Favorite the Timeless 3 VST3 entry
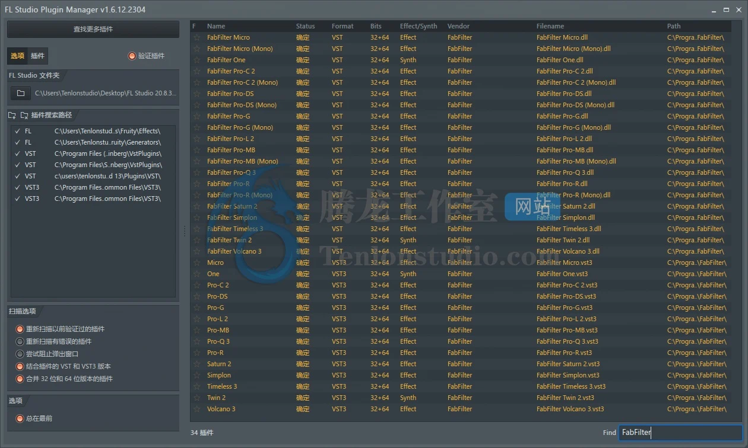 click(196, 386)
